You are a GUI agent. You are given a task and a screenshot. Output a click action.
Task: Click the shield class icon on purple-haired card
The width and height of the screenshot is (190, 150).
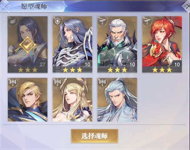click(x=58, y=21)
